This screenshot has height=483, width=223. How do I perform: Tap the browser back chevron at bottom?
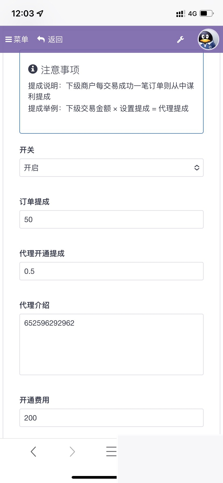33,451
